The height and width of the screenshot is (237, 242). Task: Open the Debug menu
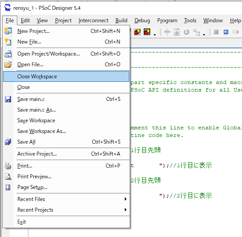tap(142, 20)
